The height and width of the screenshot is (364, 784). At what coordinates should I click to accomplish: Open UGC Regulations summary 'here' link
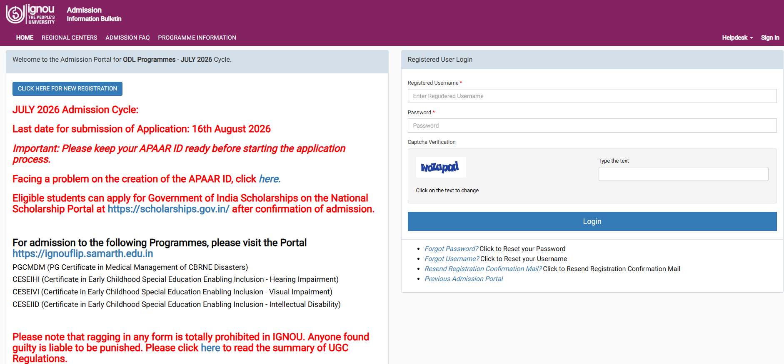(x=210, y=348)
